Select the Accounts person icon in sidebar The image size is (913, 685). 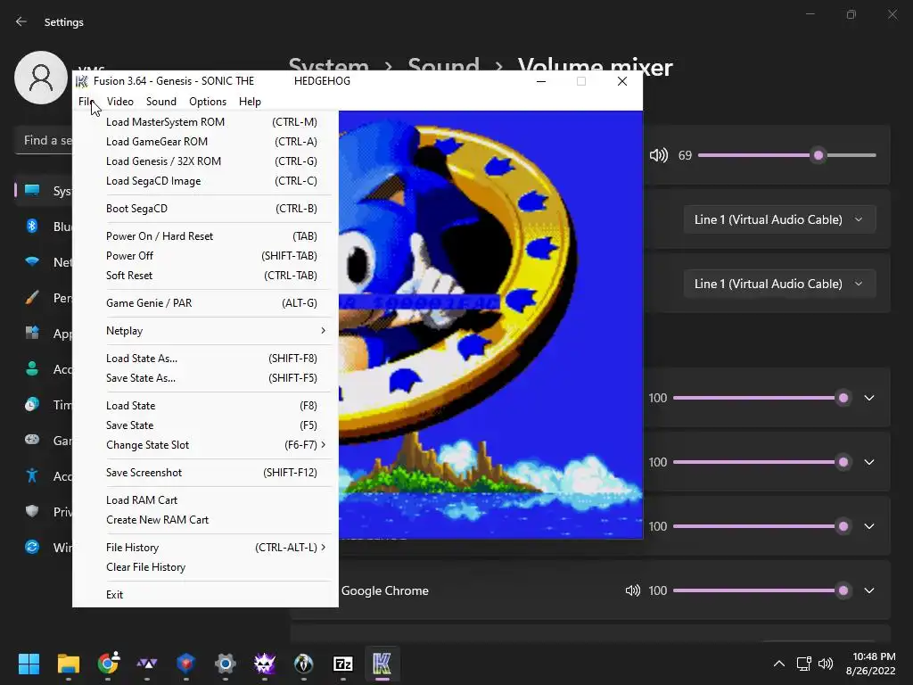[x=32, y=368]
